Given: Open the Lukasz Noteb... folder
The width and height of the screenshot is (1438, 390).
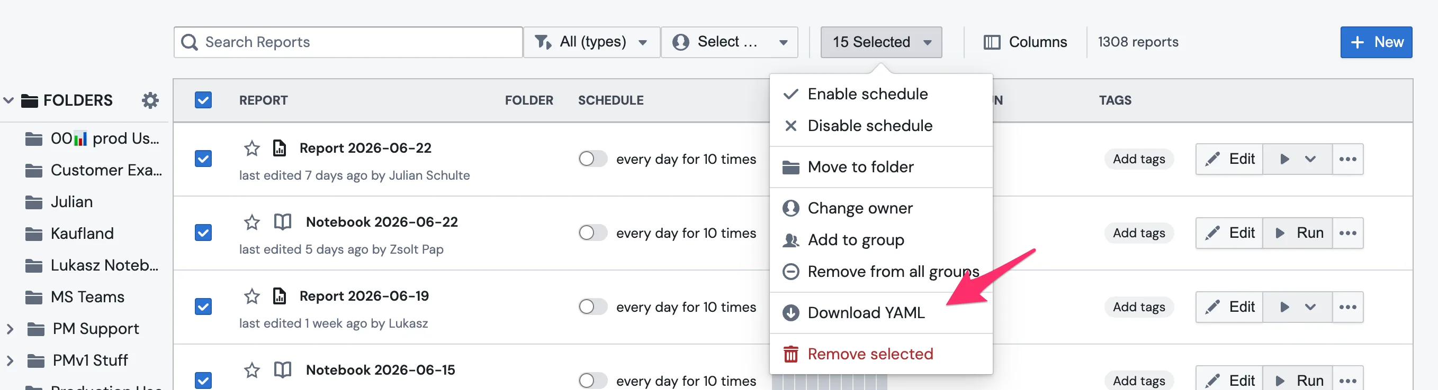Looking at the screenshot, I should (92, 266).
